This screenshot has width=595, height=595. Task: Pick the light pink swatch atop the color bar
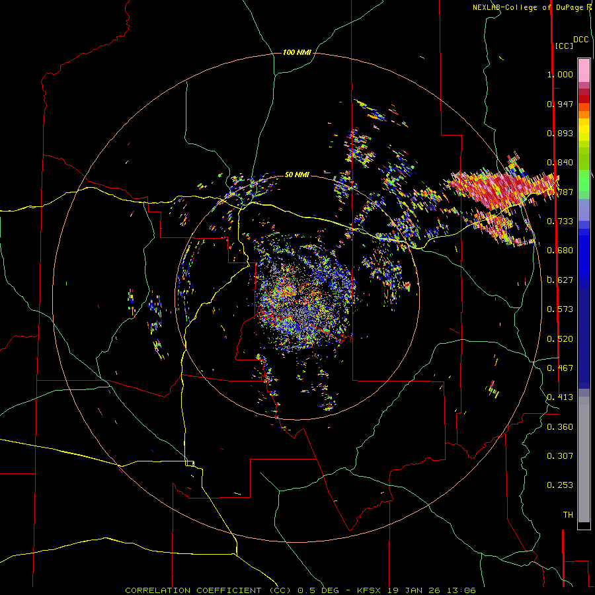(584, 71)
